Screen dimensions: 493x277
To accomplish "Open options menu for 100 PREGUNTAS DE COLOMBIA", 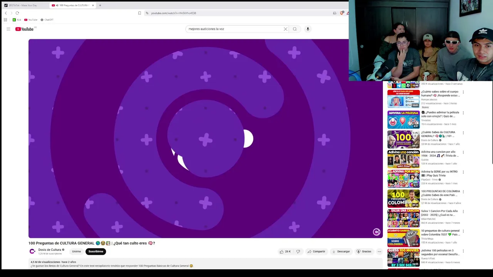I will click(463, 192).
